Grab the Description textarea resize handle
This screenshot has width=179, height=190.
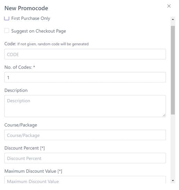(164, 115)
